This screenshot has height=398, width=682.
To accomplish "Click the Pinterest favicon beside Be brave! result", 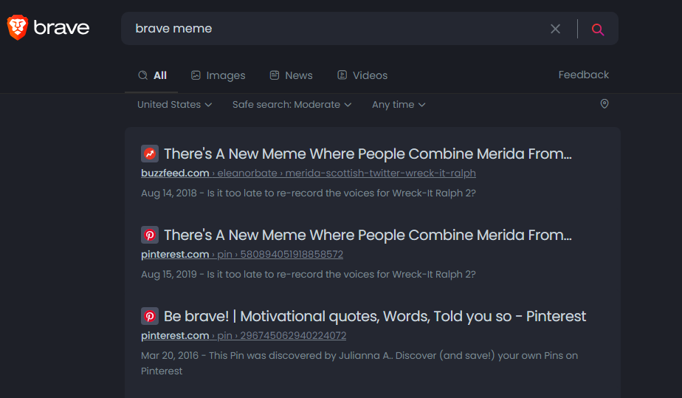I will pyautogui.click(x=150, y=316).
